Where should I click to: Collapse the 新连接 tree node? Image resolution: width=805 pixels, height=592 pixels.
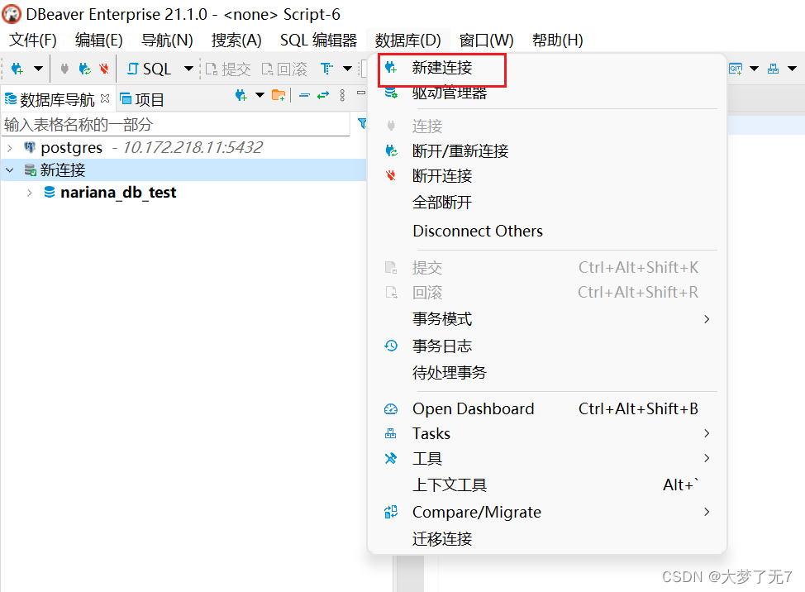tap(9, 169)
